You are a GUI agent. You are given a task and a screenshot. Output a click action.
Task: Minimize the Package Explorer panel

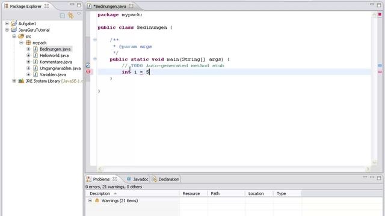click(x=72, y=4)
